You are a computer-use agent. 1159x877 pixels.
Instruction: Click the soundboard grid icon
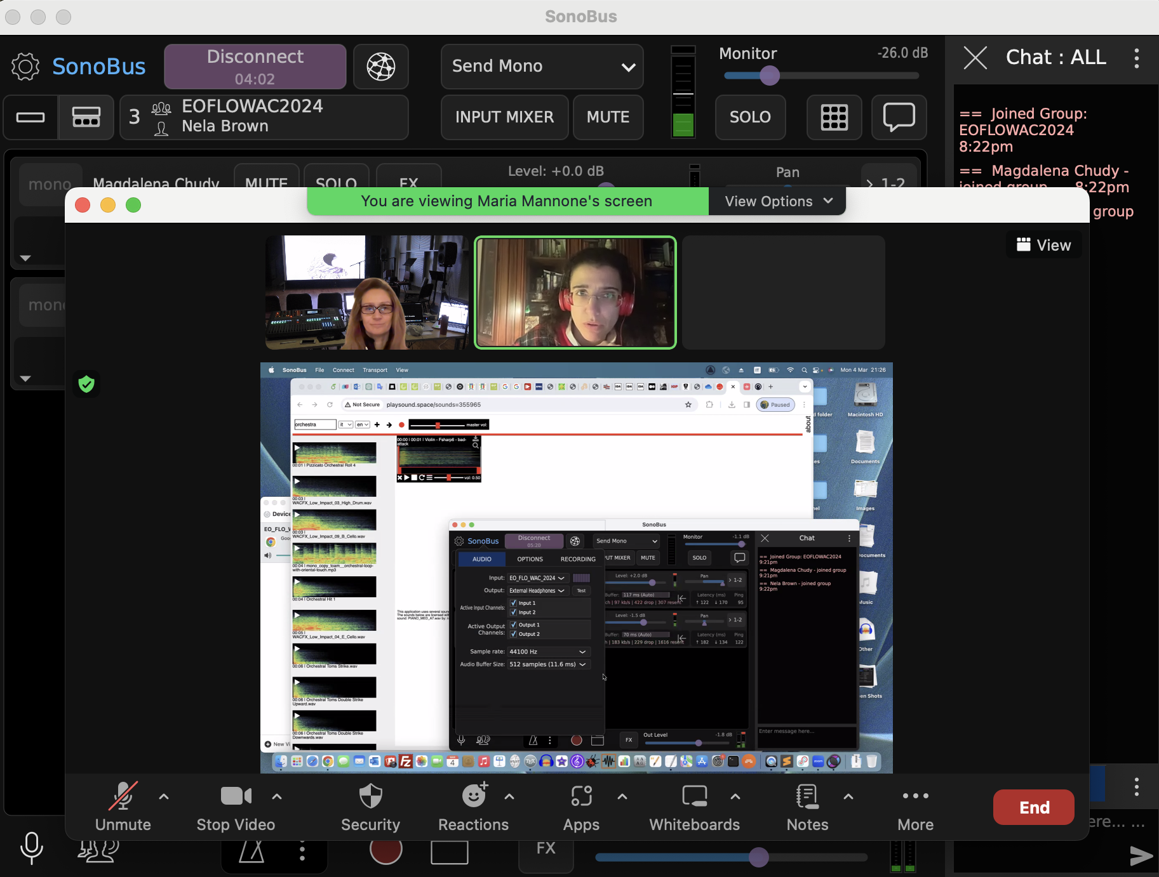point(834,117)
